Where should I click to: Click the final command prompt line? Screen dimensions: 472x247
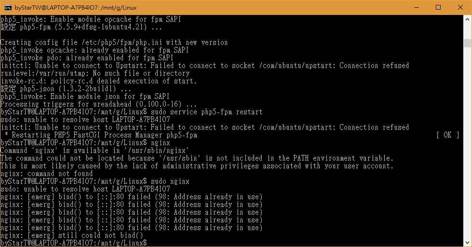[x=74, y=243]
